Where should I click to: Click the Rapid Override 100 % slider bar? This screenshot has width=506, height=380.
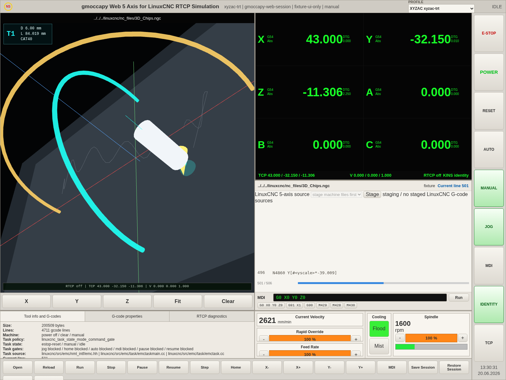pos(310,338)
